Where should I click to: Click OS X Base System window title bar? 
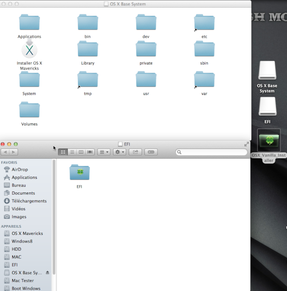click(x=126, y=4)
